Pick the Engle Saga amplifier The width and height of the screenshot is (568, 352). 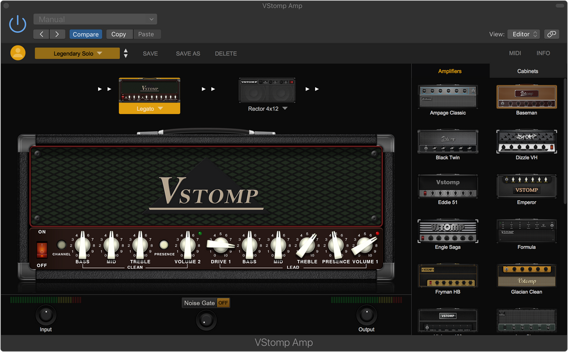click(x=448, y=231)
